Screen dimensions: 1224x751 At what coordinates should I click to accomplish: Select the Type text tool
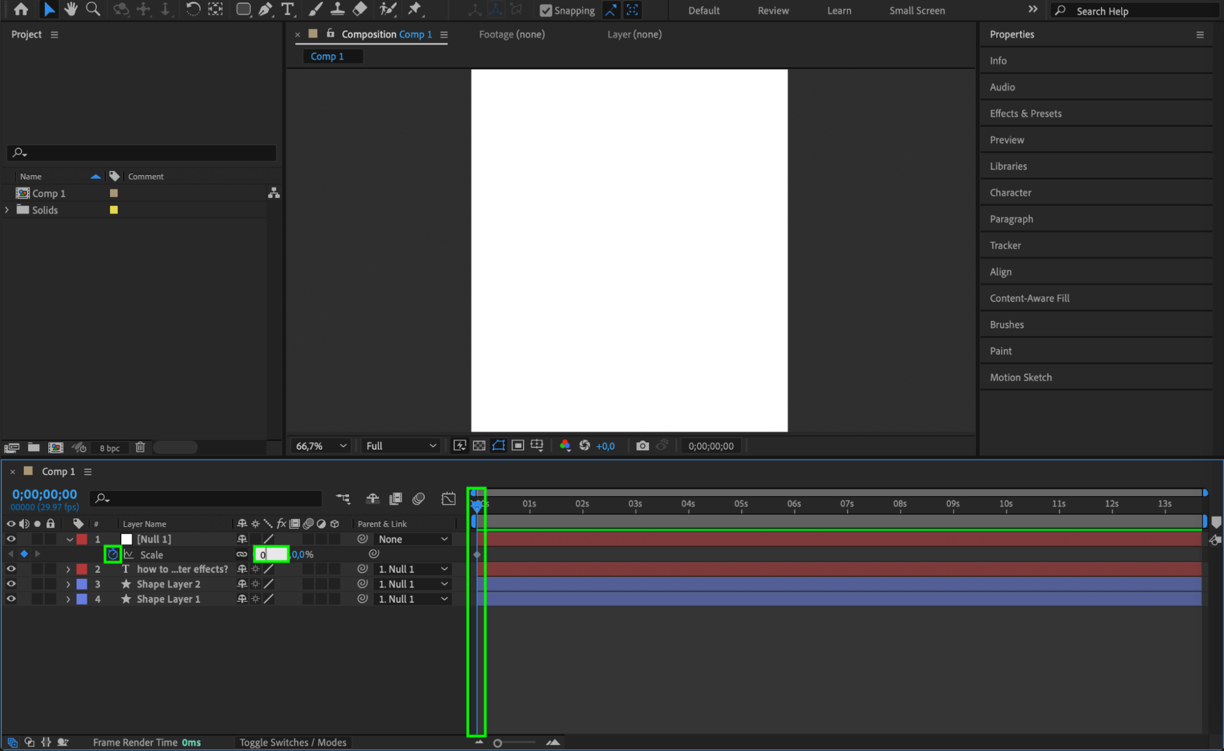(288, 9)
